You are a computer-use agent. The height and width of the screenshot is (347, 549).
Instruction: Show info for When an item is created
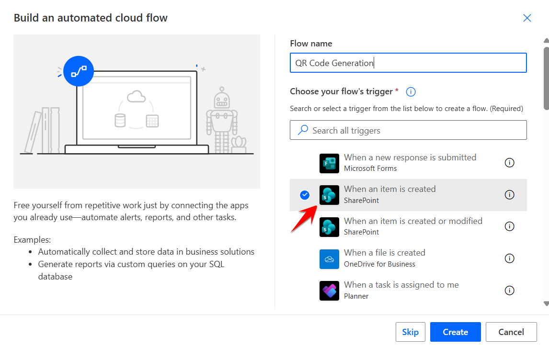click(x=510, y=195)
